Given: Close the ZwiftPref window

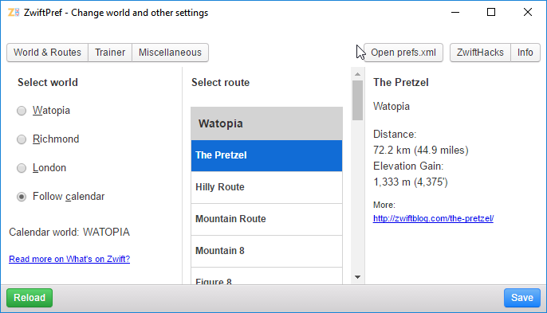Looking at the screenshot, I should coord(528,12).
